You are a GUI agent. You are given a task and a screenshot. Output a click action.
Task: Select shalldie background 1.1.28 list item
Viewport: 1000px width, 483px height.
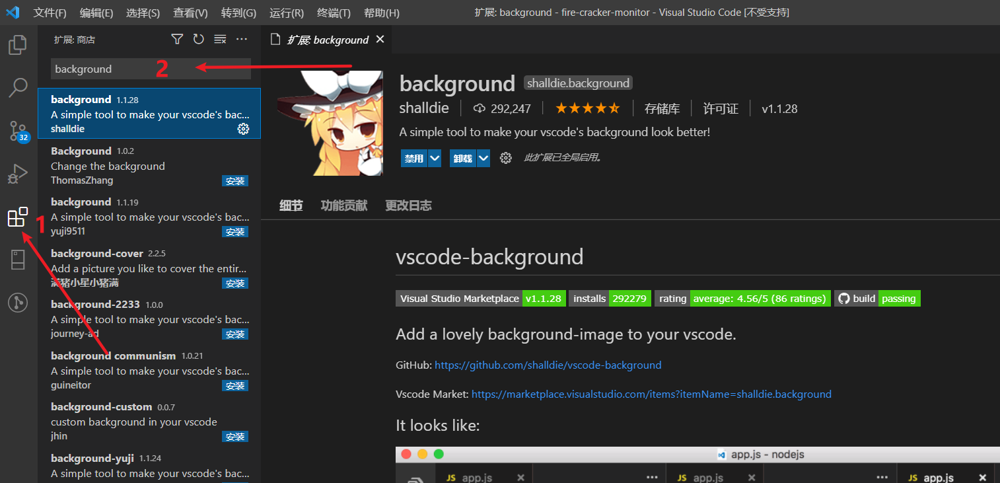pos(149,114)
